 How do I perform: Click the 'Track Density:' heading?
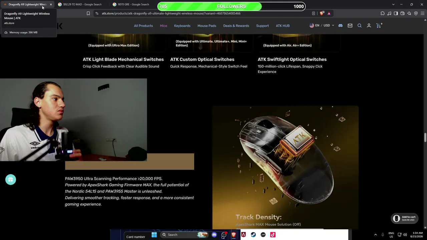tap(259, 217)
